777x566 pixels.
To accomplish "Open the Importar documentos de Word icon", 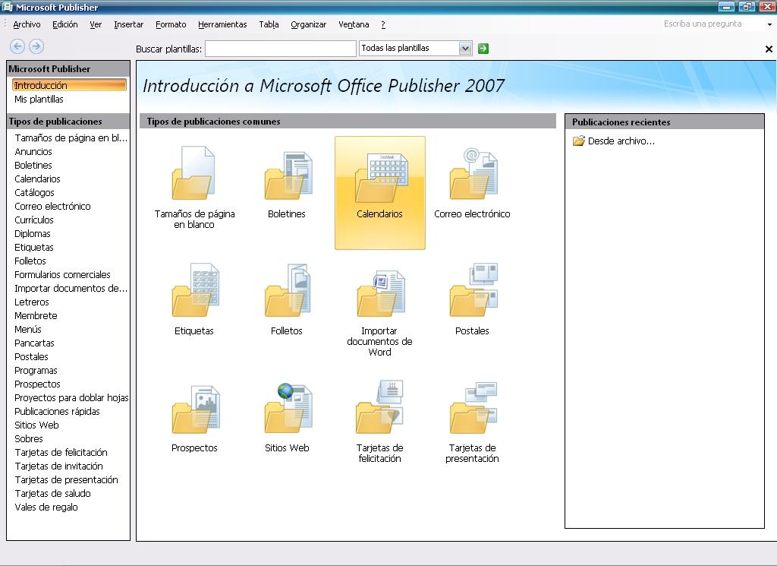I will pyautogui.click(x=380, y=292).
